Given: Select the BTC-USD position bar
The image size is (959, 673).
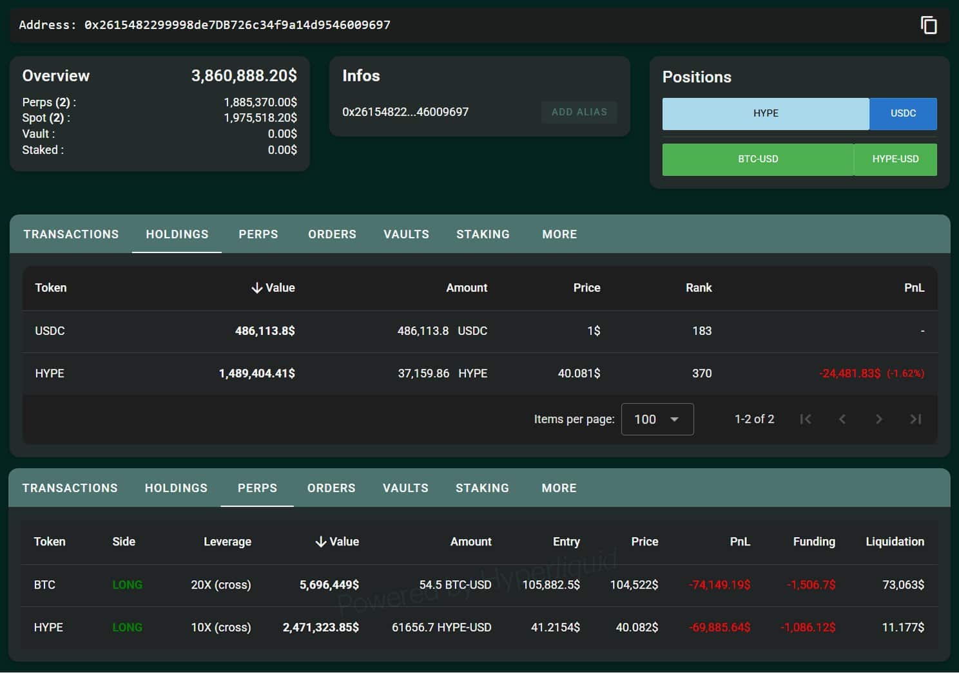Looking at the screenshot, I should pos(757,159).
